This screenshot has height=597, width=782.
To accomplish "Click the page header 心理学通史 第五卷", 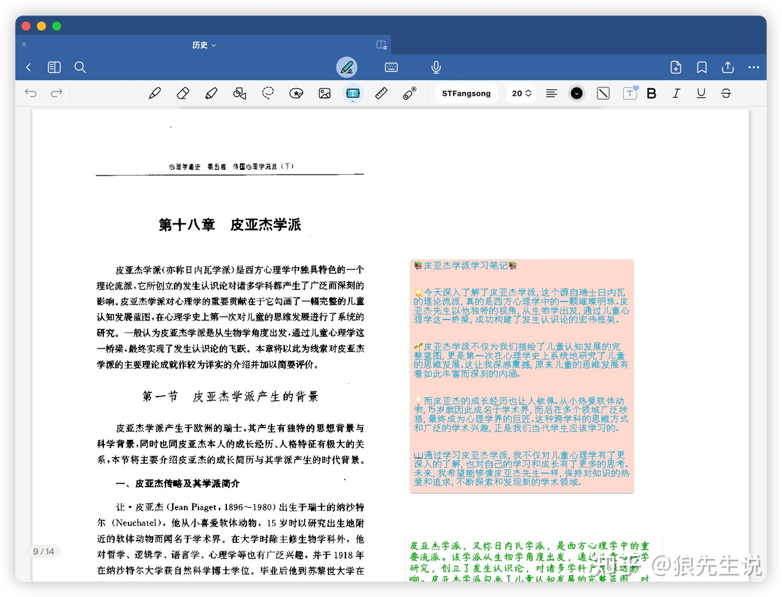I will tap(197, 167).
